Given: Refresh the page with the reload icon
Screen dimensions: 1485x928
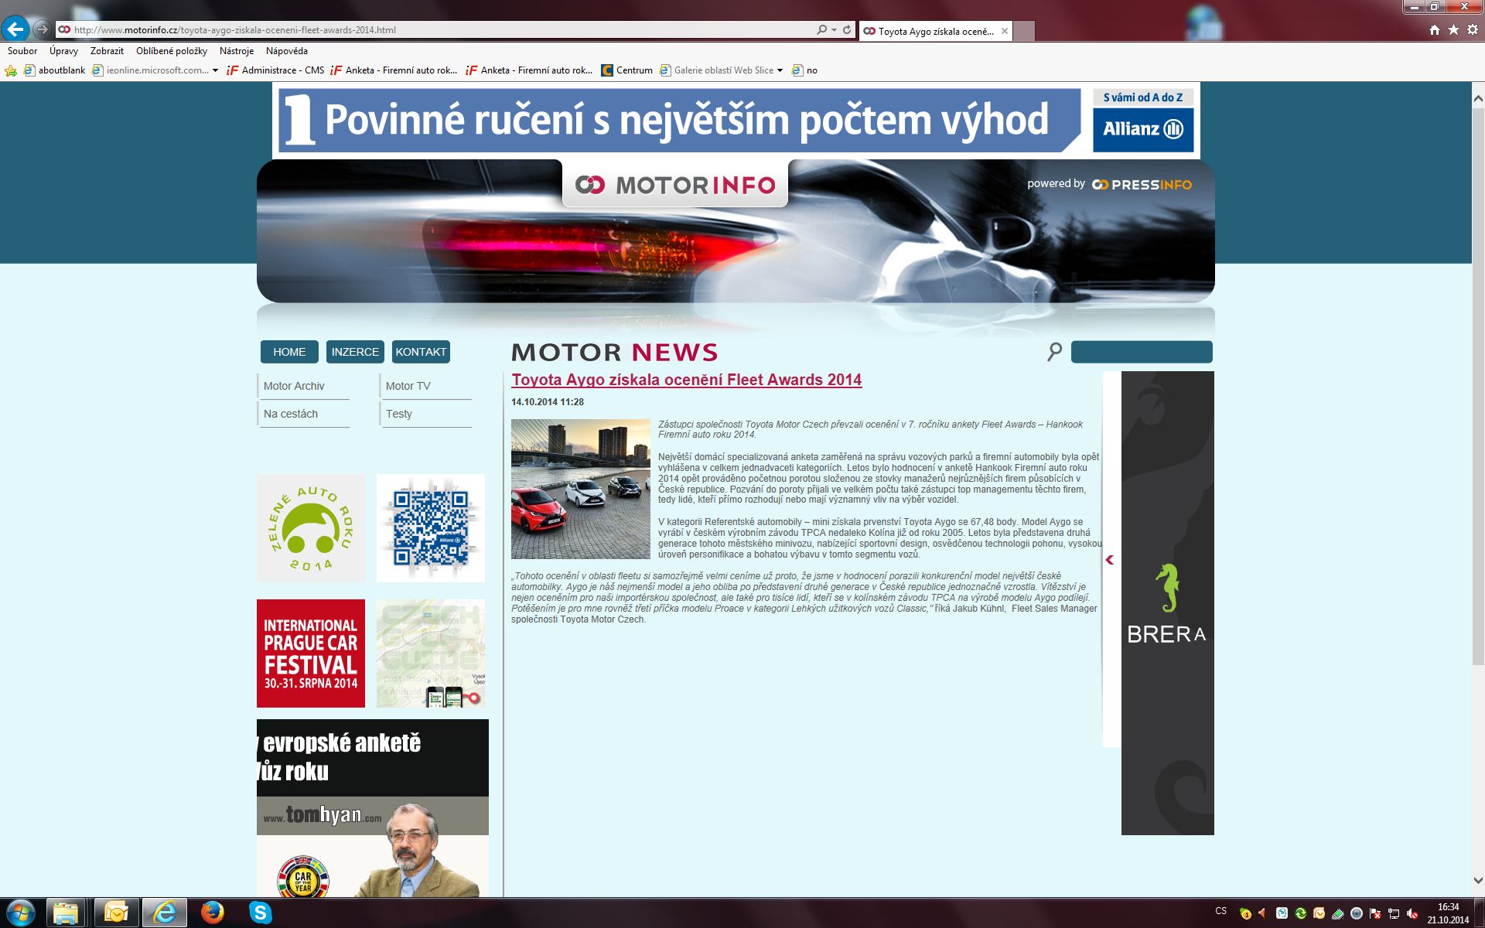Looking at the screenshot, I should (x=847, y=30).
